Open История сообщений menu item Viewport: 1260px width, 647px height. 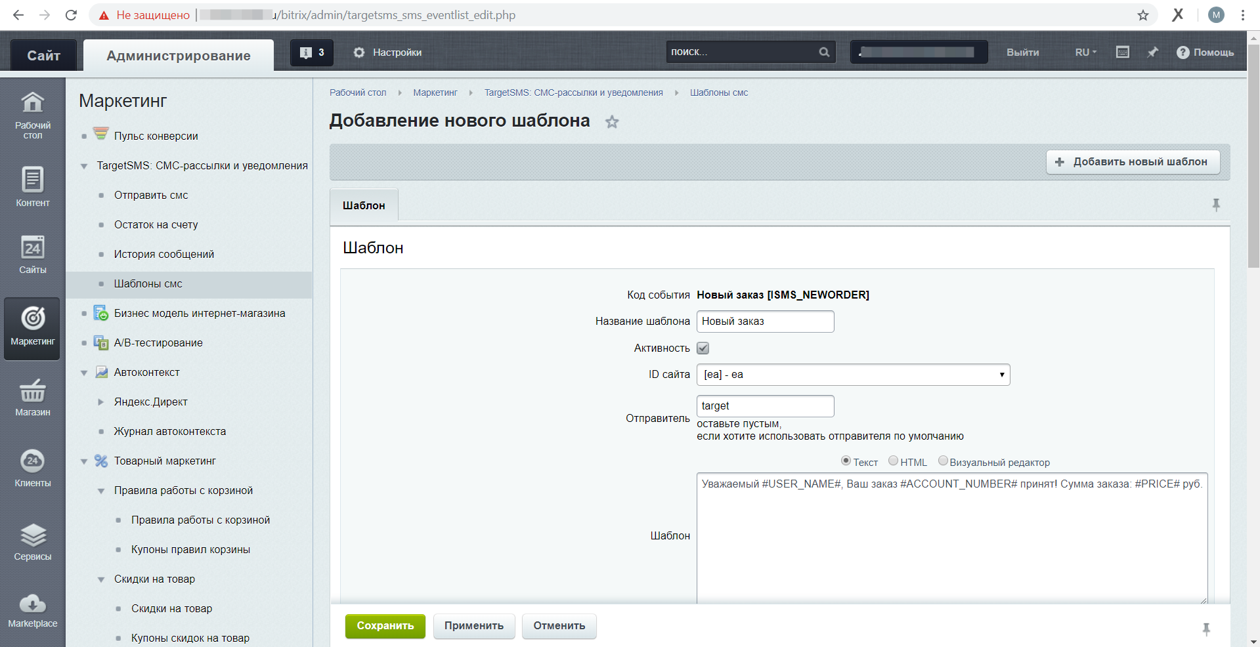pyautogui.click(x=163, y=254)
